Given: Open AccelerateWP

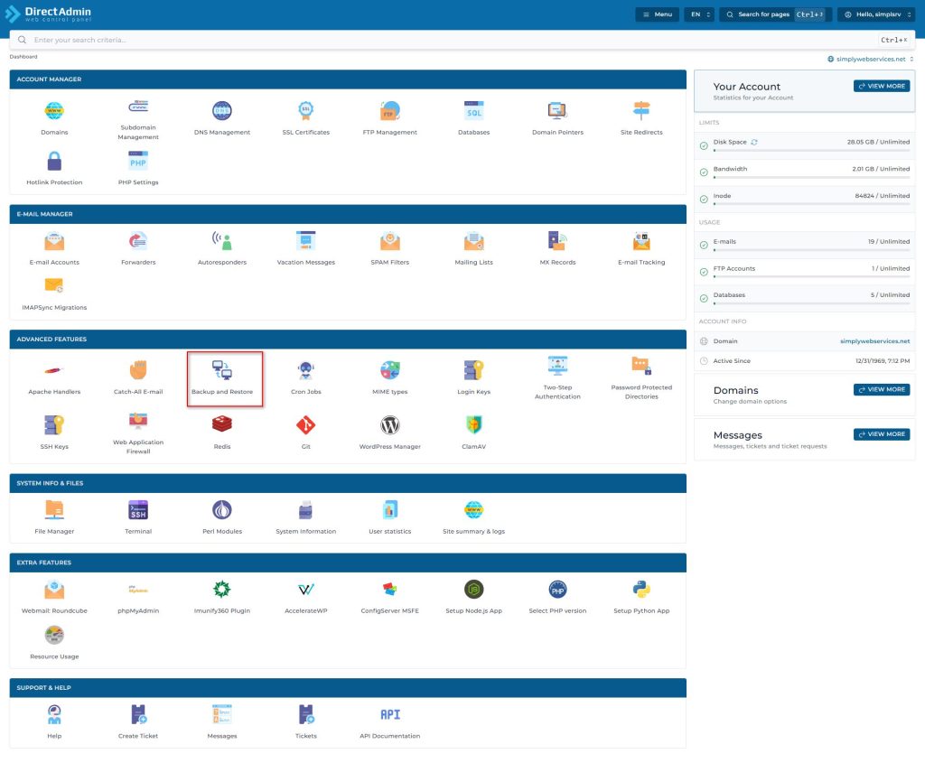Looking at the screenshot, I should tap(305, 597).
